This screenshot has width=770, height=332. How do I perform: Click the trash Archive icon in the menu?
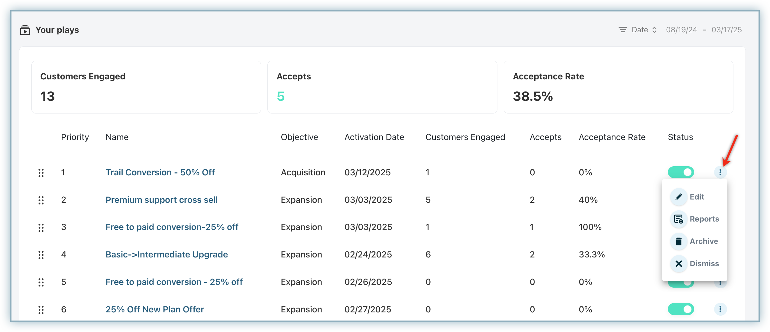(x=679, y=241)
